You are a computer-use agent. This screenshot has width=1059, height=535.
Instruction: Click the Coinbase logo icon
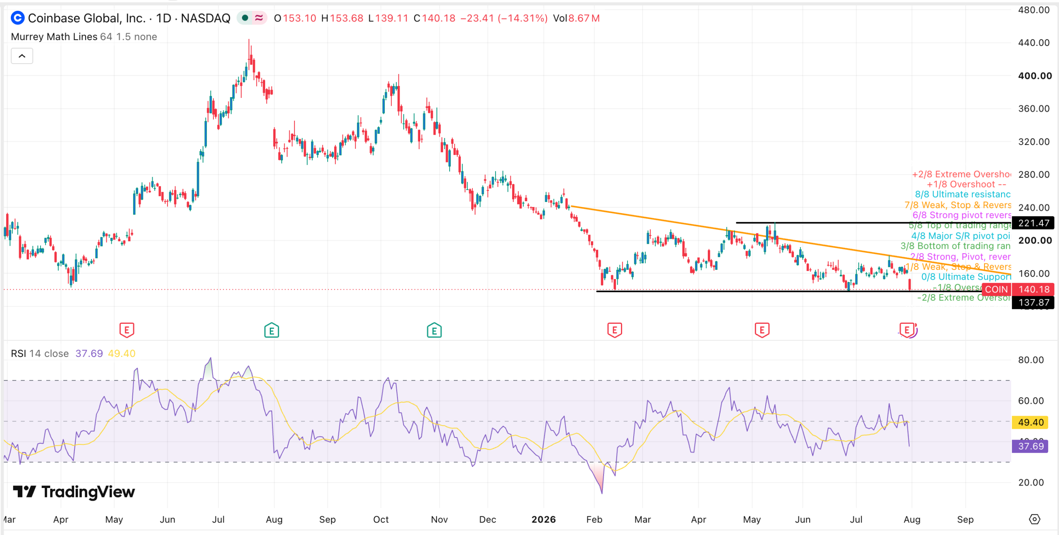click(17, 18)
